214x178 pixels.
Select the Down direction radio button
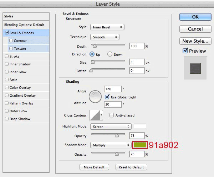(110, 54)
